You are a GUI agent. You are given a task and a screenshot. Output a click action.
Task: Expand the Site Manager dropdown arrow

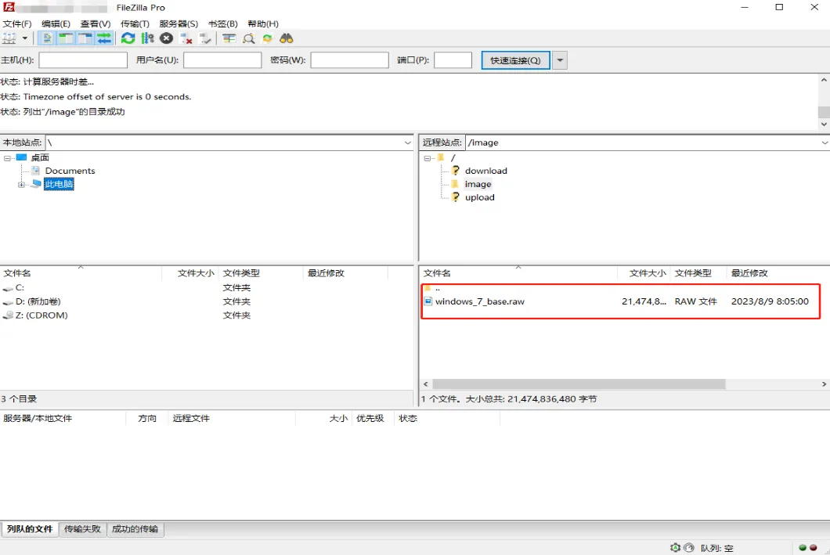[26, 38]
